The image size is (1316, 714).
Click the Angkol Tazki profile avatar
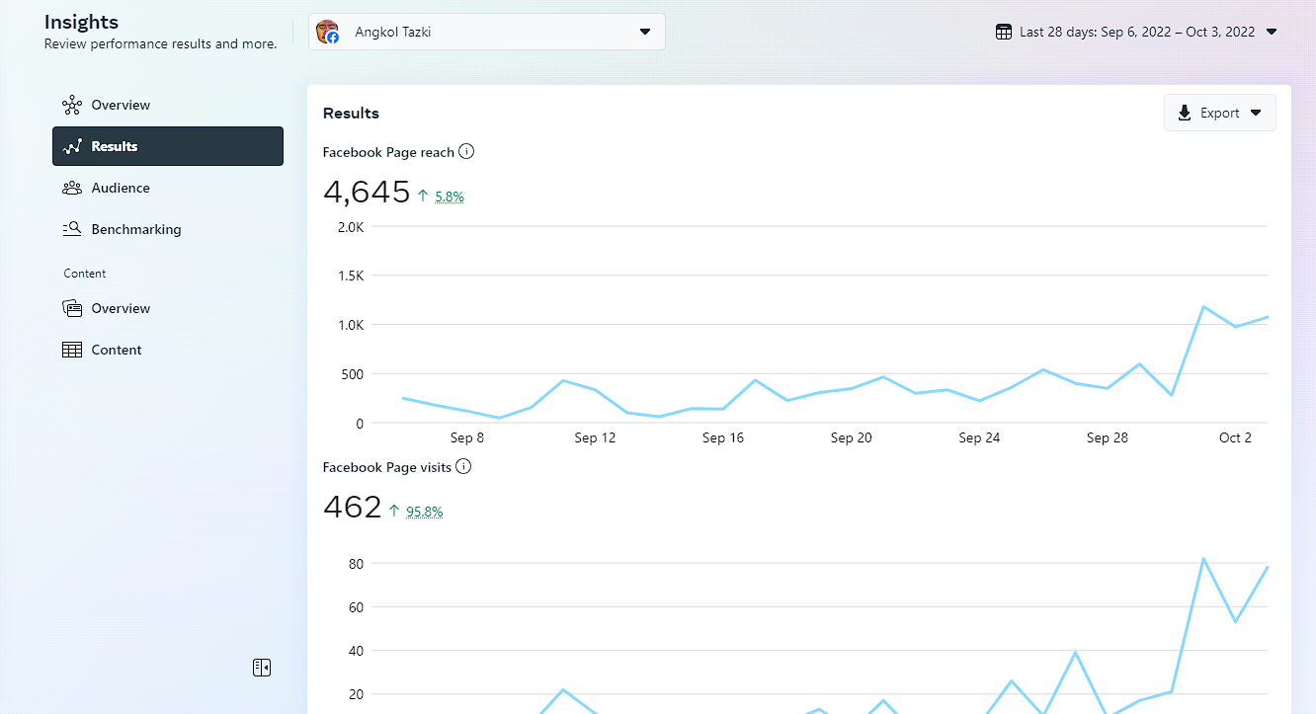[x=327, y=32]
